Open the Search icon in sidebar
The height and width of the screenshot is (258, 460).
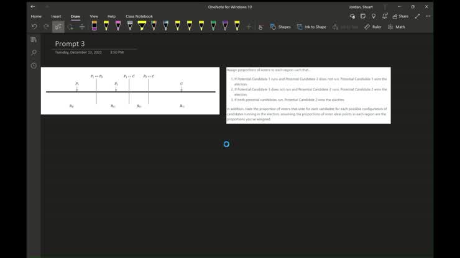coord(34,53)
